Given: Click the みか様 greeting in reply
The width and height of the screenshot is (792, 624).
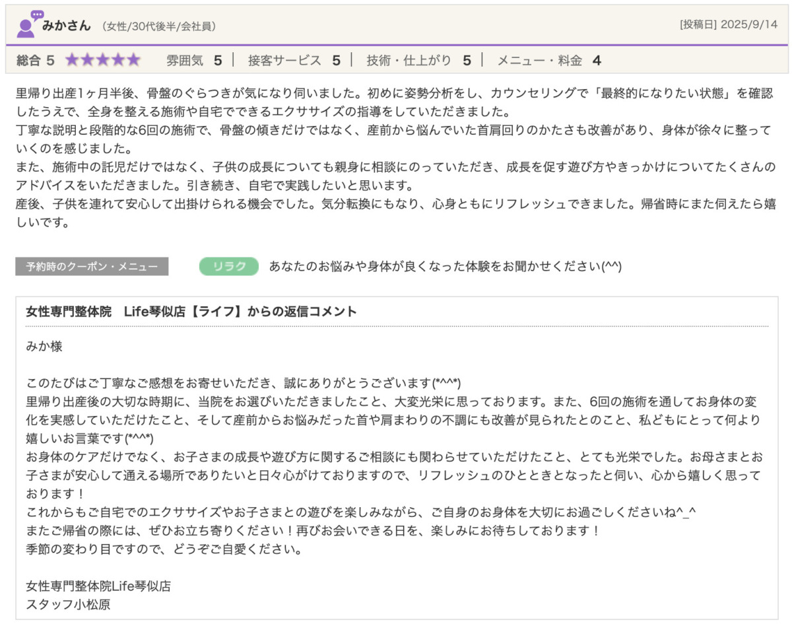Looking at the screenshot, I should pyautogui.click(x=44, y=346).
